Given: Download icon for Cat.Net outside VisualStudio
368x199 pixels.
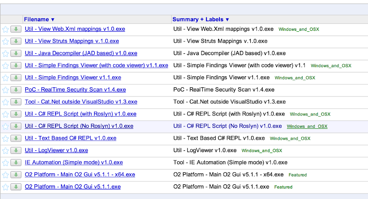Looking at the screenshot, I should pyautogui.click(x=16, y=102).
